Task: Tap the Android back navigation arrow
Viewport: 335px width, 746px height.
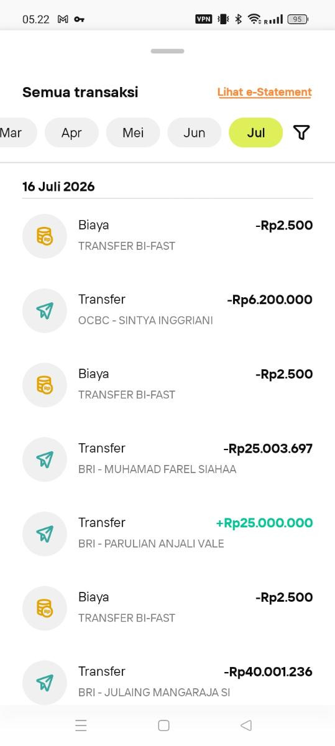Action: pos(246,725)
